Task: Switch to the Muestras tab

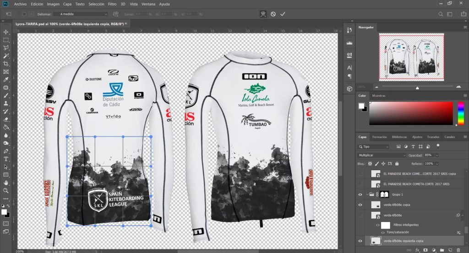Action: coord(379,96)
